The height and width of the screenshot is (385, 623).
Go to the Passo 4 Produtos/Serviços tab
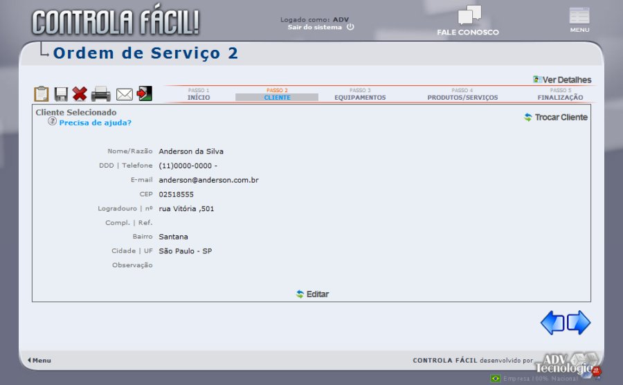(462, 94)
